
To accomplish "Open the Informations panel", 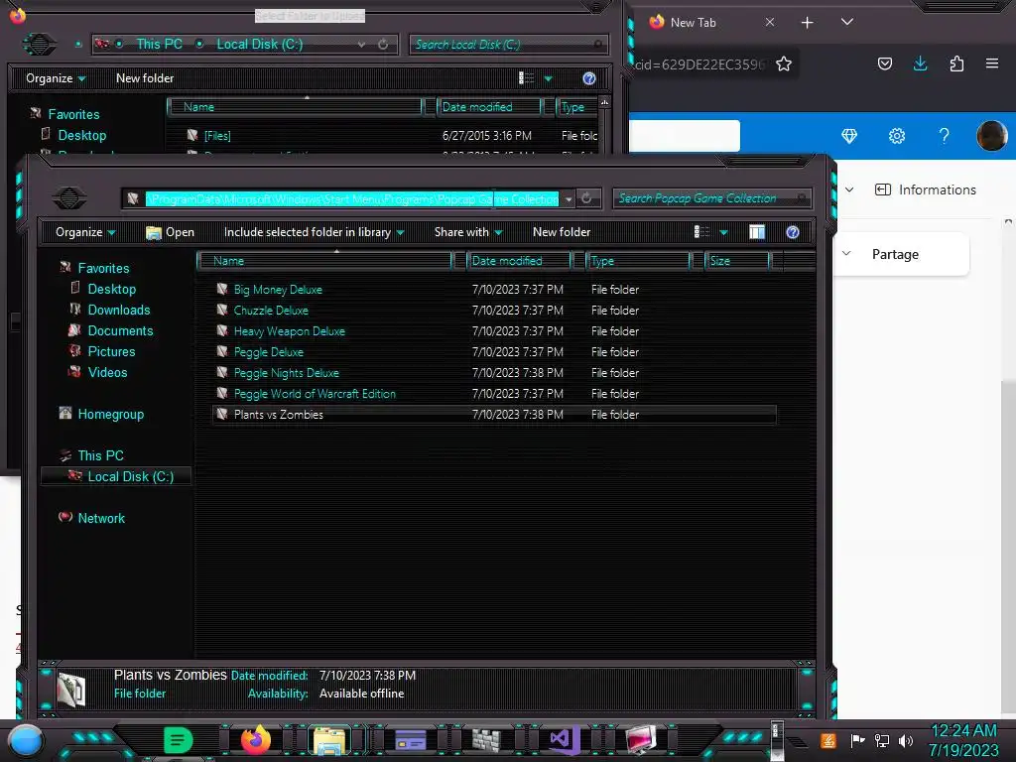I will pyautogui.click(x=926, y=190).
